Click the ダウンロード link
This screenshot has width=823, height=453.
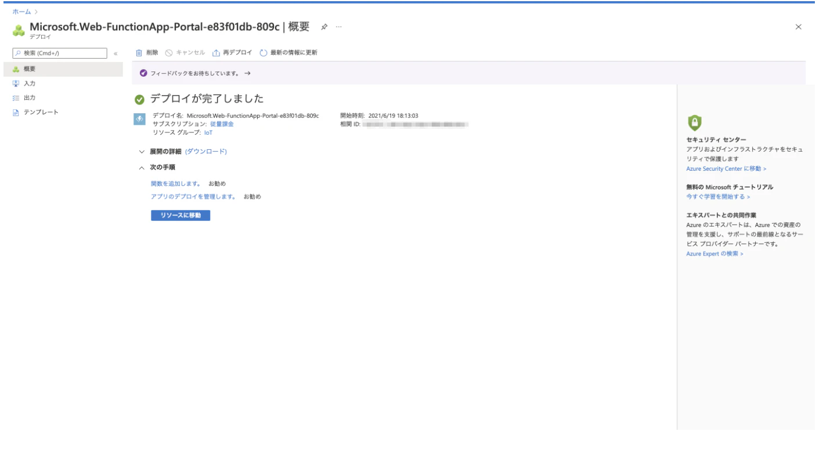206,152
